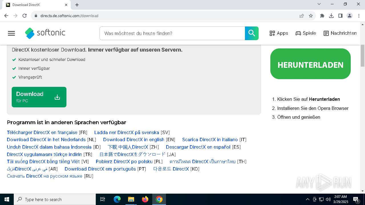This screenshot has height=205, width=365.
Task: Open Download DirectX in het Nederlands link
Action: click(x=46, y=140)
